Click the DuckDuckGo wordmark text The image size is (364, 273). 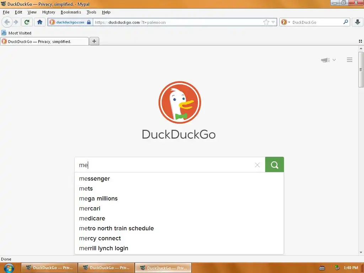click(179, 134)
